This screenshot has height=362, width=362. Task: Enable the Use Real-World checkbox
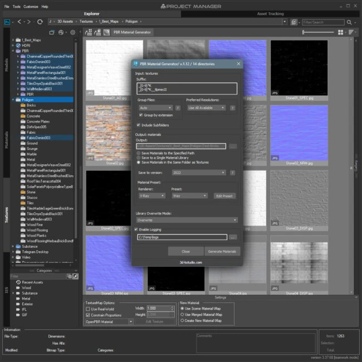88,309
